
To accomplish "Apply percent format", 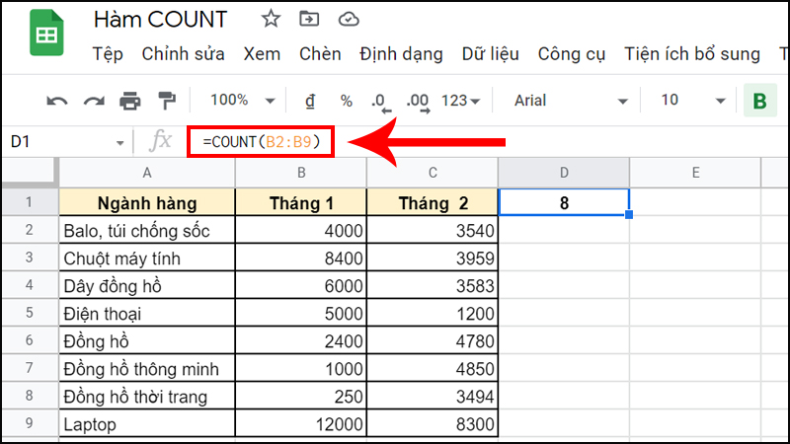I will [346, 101].
